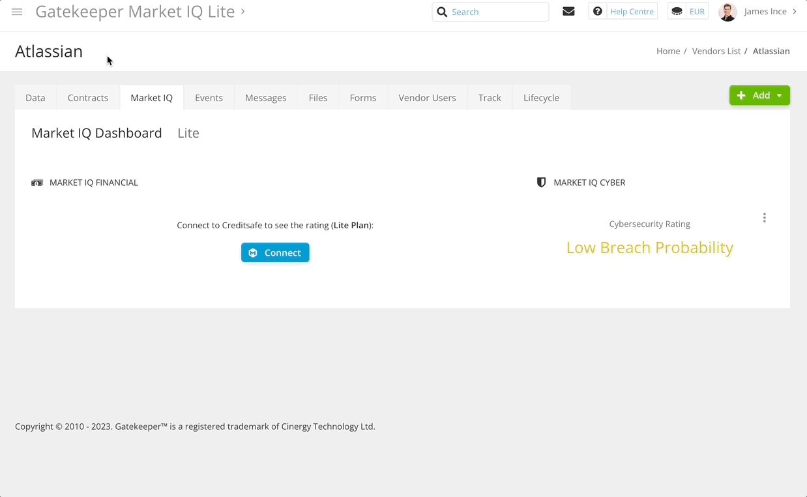
Task: Open the cybersecurity rating three-dot menu
Action: (x=764, y=218)
